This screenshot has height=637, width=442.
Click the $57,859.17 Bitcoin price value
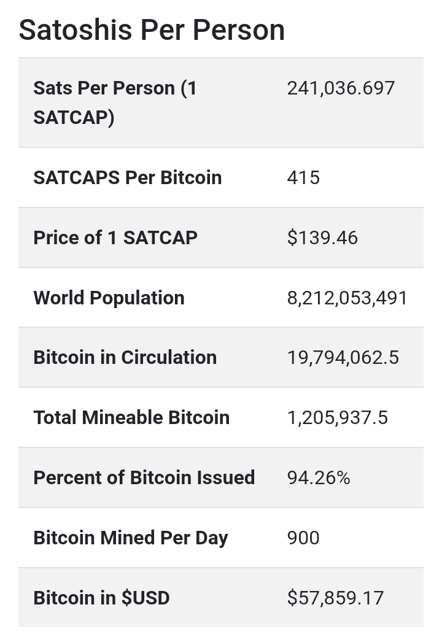[x=335, y=598]
